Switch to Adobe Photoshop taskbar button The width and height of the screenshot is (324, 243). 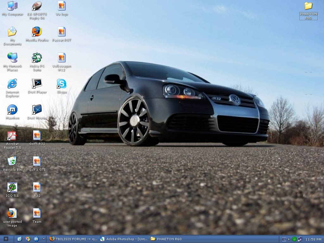click(123, 239)
